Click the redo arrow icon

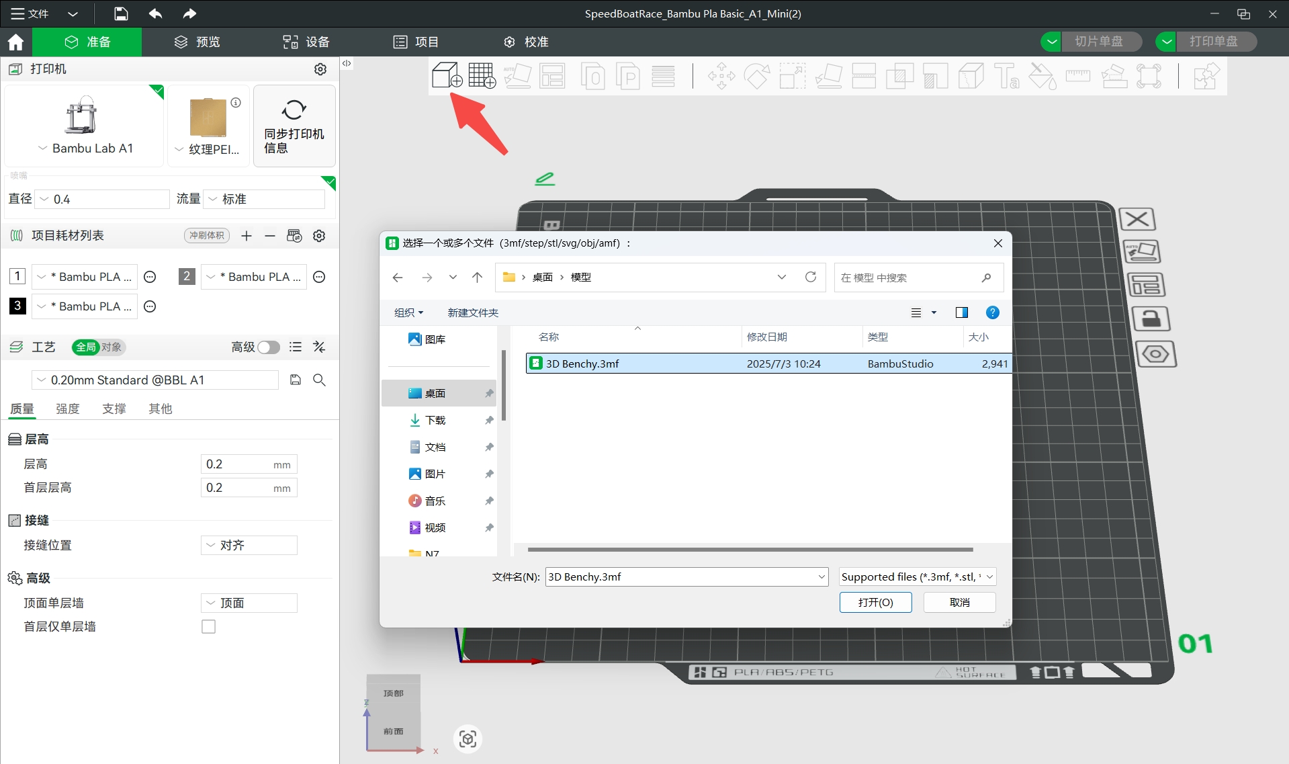(x=190, y=13)
